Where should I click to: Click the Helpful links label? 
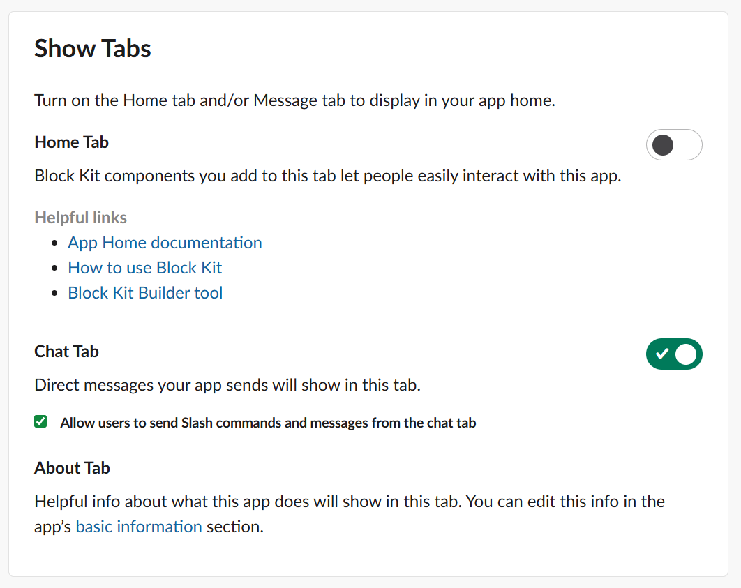80,218
